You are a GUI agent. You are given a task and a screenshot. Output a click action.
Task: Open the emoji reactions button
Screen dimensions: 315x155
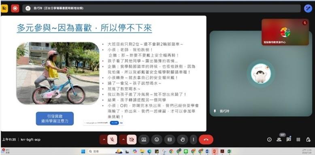pyautogui.click(x=157, y=140)
